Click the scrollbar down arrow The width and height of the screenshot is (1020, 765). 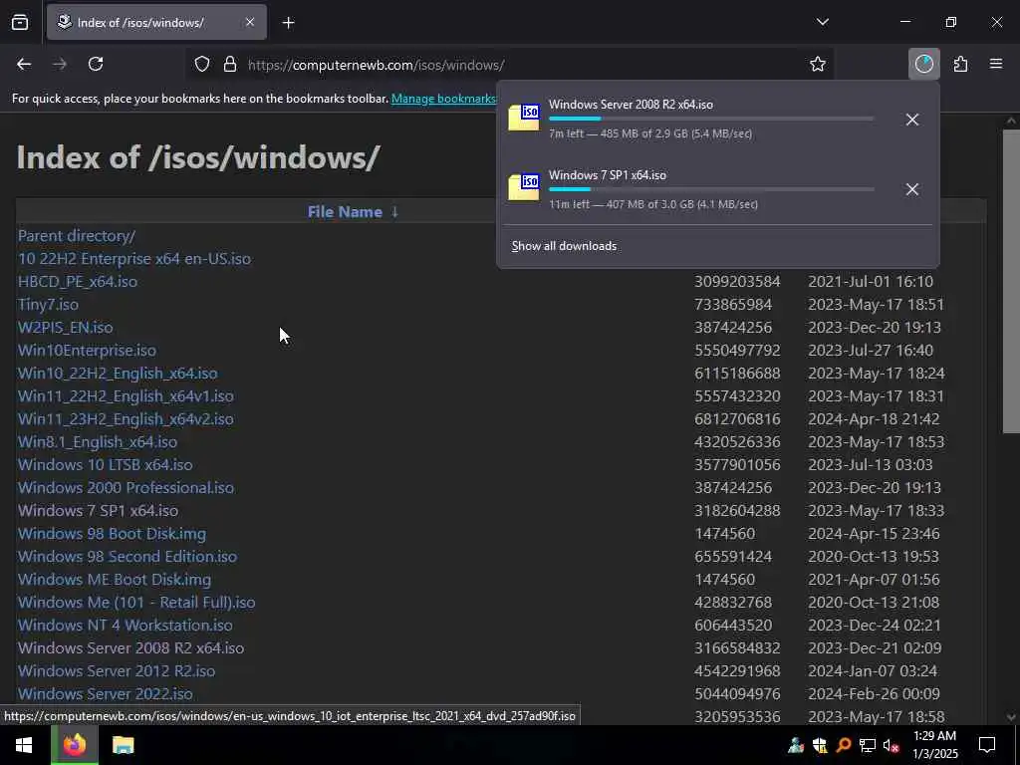(1011, 717)
